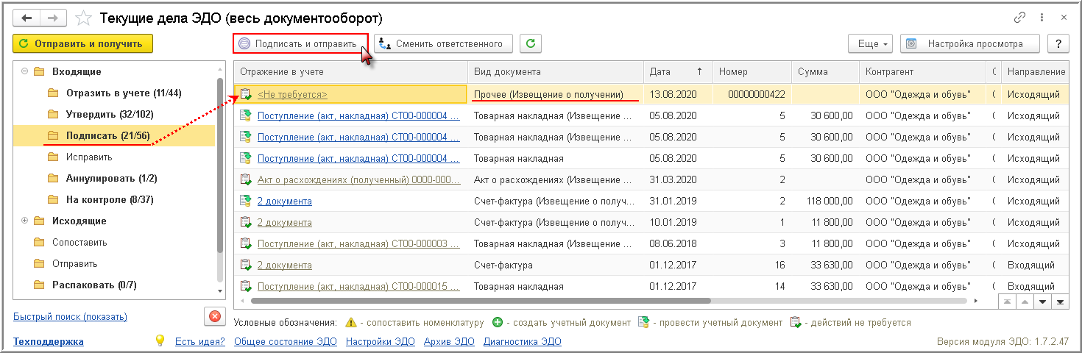Click the question mark help button
Image resolution: width=1082 pixels, height=353 pixels.
point(1058,43)
